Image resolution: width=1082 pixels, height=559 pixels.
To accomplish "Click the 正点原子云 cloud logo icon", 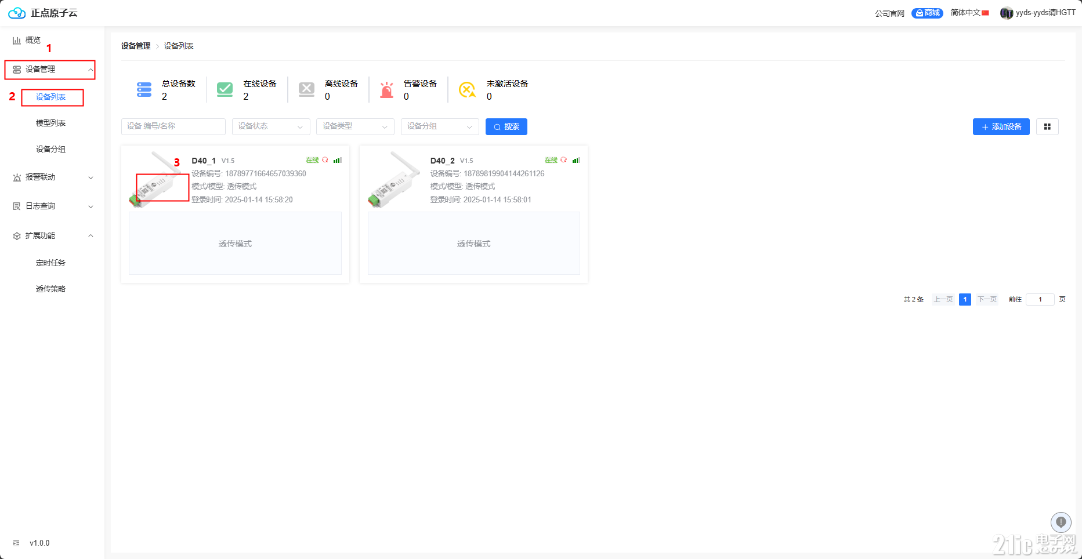I will 17,13.
